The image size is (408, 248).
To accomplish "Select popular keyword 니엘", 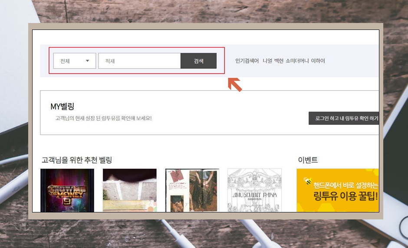I will click(x=267, y=61).
